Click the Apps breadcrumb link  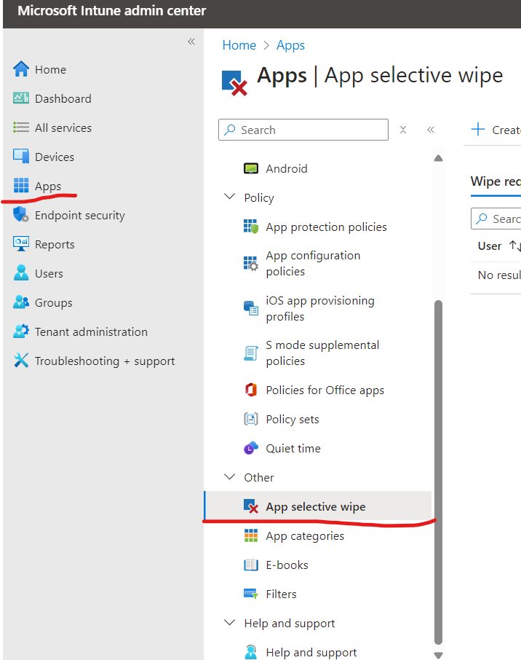[x=290, y=45]
